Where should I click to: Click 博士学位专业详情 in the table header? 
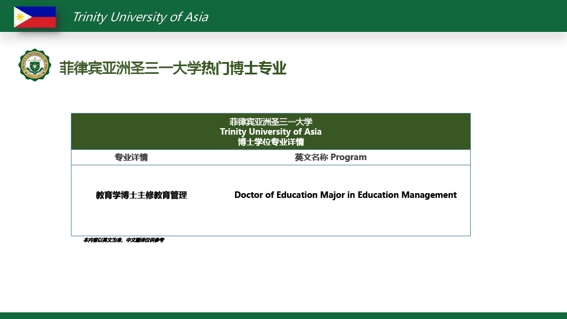[x=271, y=142]
